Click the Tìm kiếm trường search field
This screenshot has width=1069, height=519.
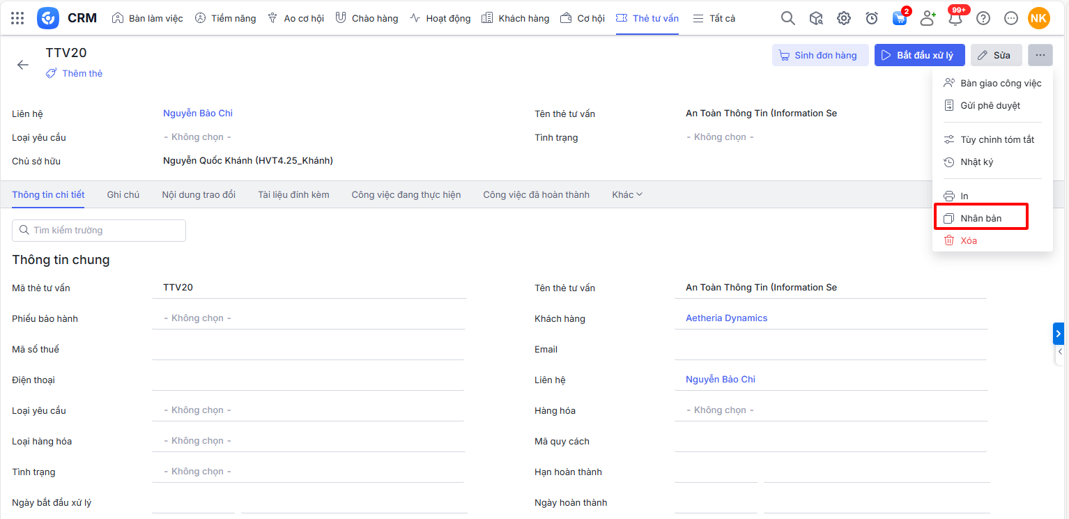coord(99,230)
